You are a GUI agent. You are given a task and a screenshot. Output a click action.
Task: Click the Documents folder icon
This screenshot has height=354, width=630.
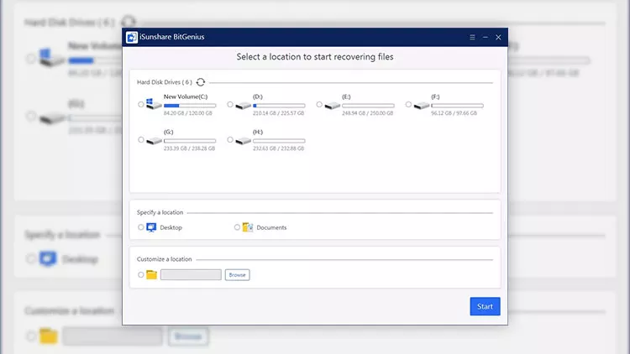[x=248, y=227]
